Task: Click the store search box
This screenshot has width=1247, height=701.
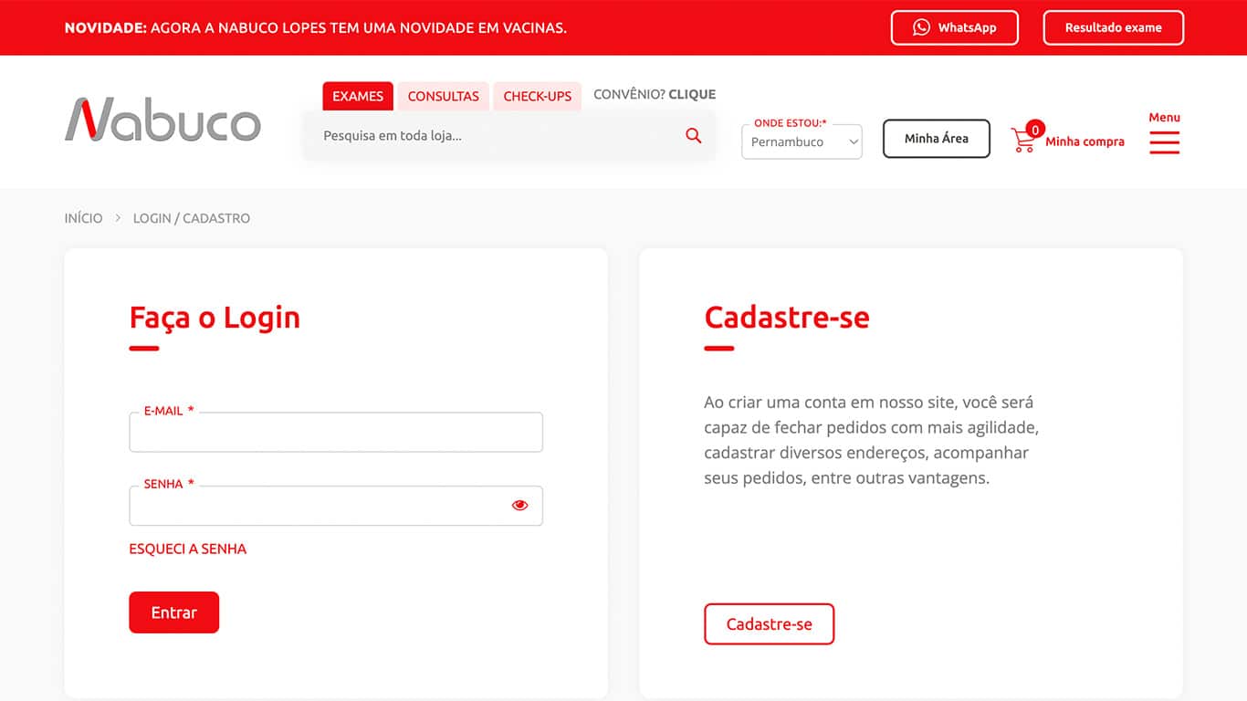Action: (x=493, y=136)
